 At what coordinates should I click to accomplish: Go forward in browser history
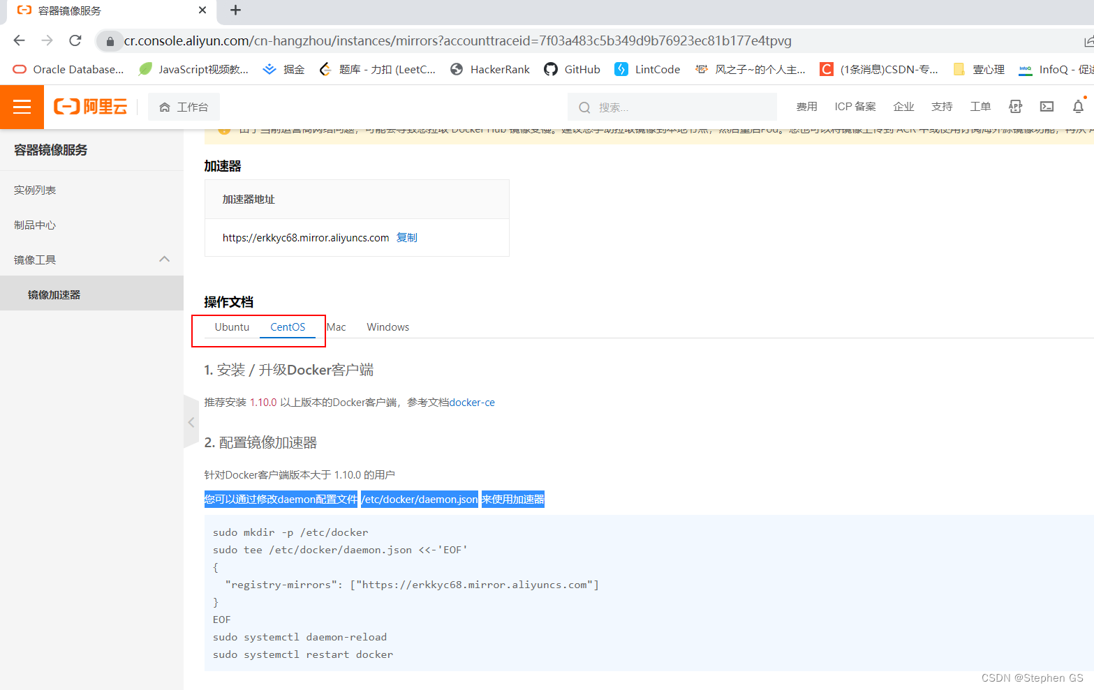tap(47, 40)
